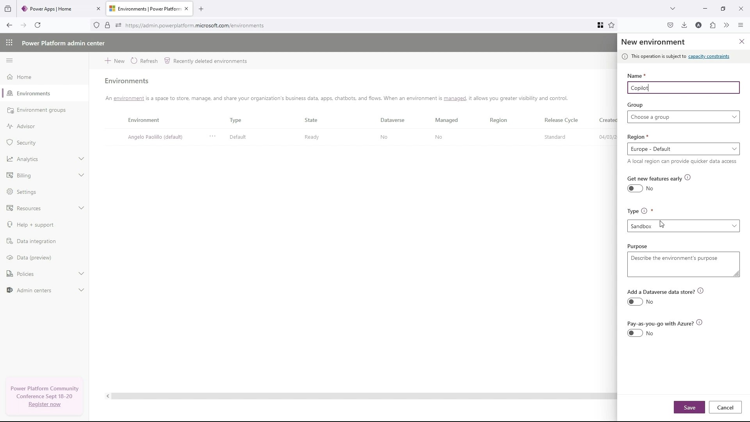Click info icon next to Pay-as-you-go with Azure
Viewport: 750px width, 422px height.
click(699, 323)
